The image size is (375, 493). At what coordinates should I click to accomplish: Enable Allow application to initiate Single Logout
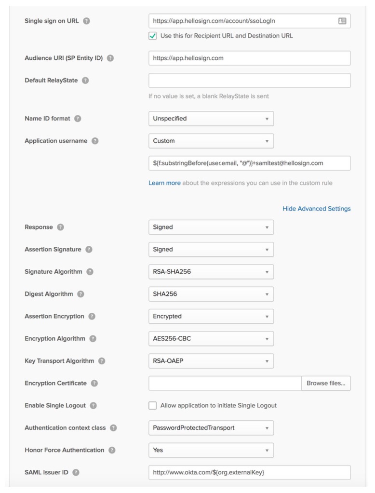click(153, 406)
